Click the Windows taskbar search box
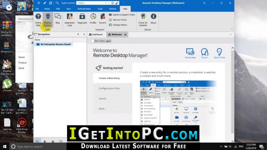The height and width of the screenshot is (150, 267). (37, 146)
